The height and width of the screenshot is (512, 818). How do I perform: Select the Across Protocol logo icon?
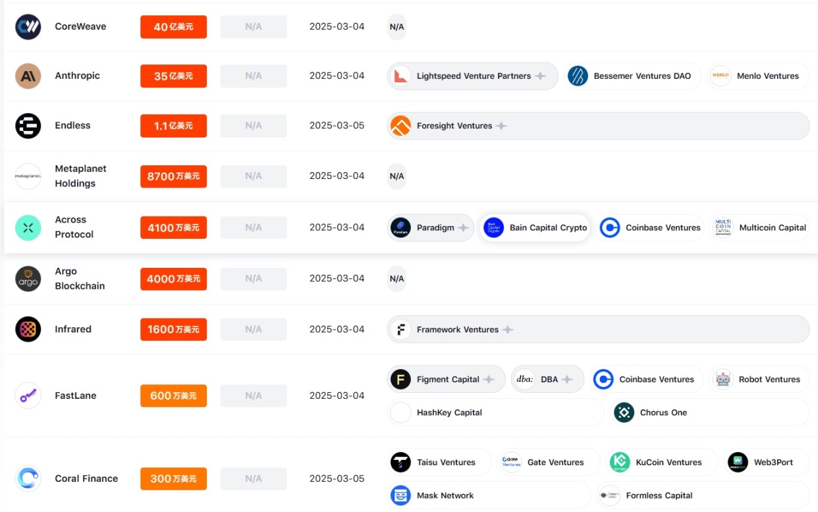tap(28, 228)
